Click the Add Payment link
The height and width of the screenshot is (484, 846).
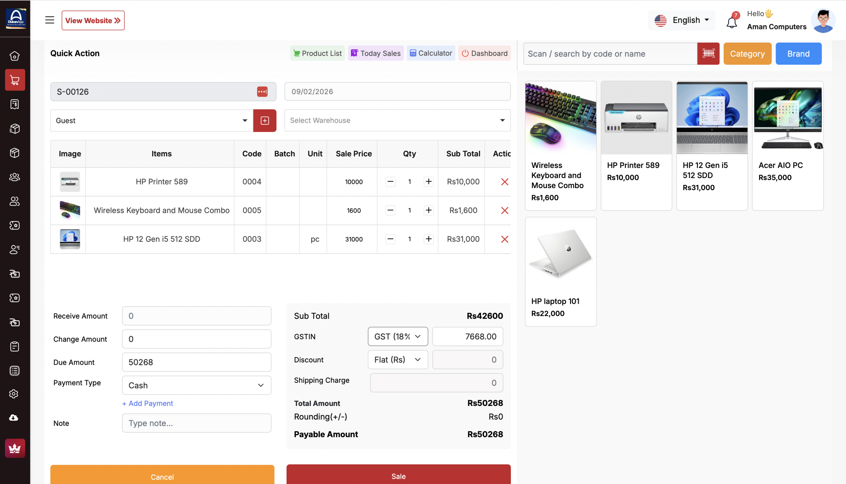click(147, 403)
